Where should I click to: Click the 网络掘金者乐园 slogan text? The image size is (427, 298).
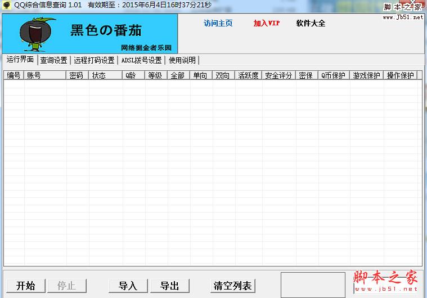click(146, 48)
